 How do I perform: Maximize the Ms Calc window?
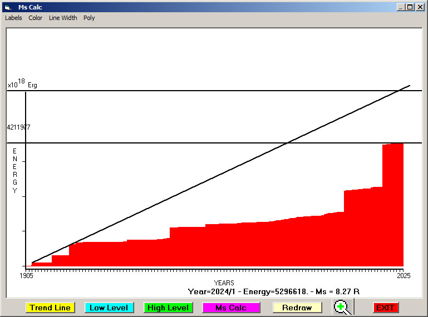(x=410, y=7)
